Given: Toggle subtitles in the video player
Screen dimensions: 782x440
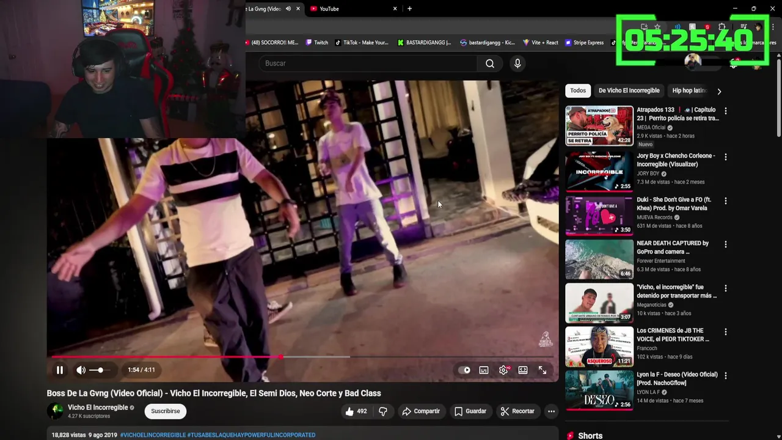Looking at the screenshot, I should click(x=484, y=370).
